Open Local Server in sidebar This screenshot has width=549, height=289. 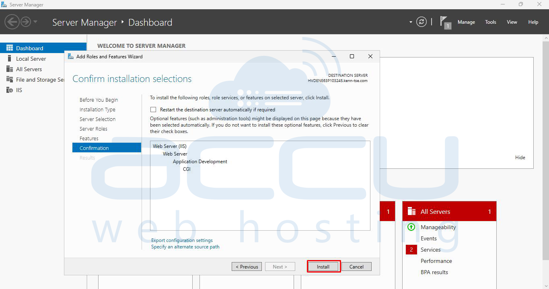(x=31, y=59)
